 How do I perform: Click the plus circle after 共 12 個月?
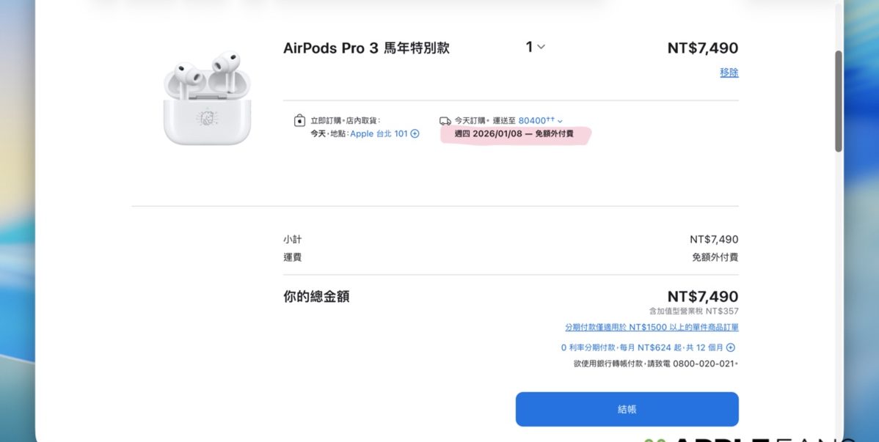(731, 347)
